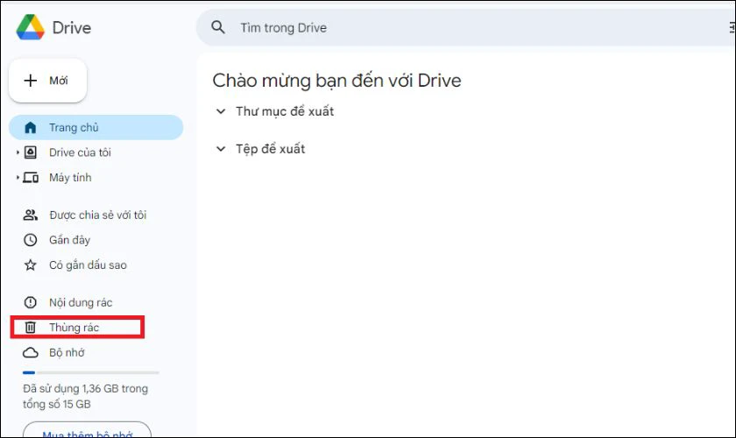Click the star icon in sidebar
This screenshot has height=438, width=736.
pos(31,265)
